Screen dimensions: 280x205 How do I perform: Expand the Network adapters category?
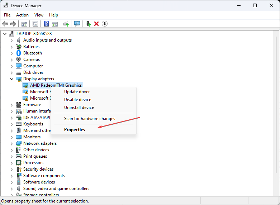click(x=11, y=143)
